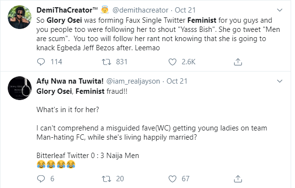Like the tweet with 2.6K likes
Image resolution: width=295 pixels, height=188 pixels.
172,62
